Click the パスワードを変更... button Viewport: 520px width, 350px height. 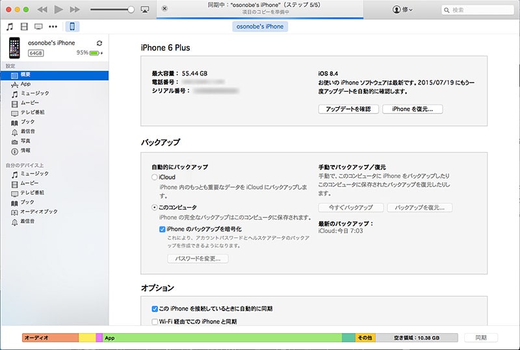click(x=198, y=258)
